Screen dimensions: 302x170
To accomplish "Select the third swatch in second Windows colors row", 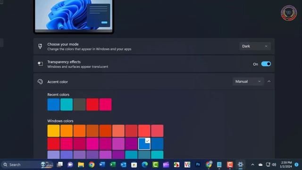I will 79,144.
